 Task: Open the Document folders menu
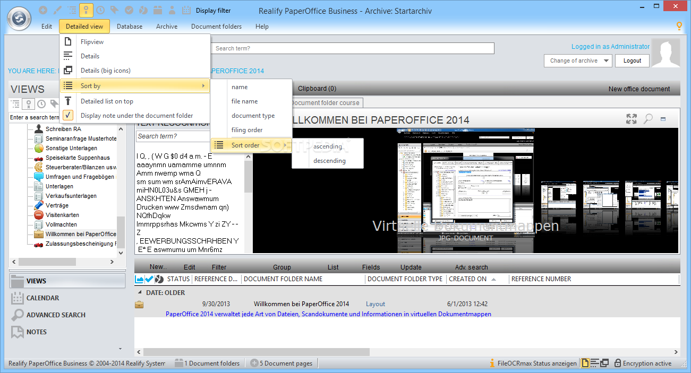coord(216,27)
